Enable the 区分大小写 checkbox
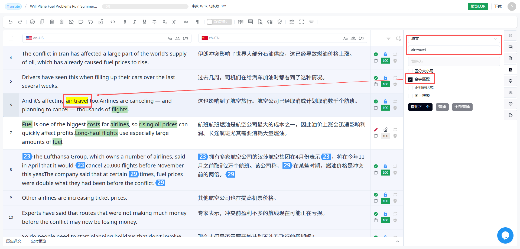Image resolution: width=520 pixels, height=249 pixels. click(410, 71)
